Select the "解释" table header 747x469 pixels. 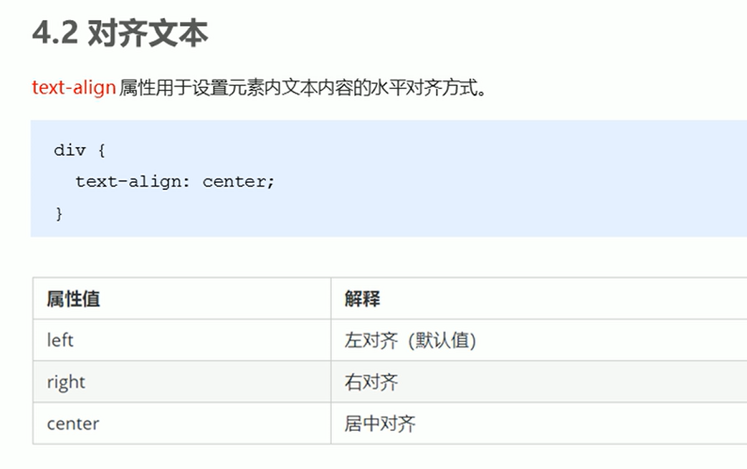(362, 299)
